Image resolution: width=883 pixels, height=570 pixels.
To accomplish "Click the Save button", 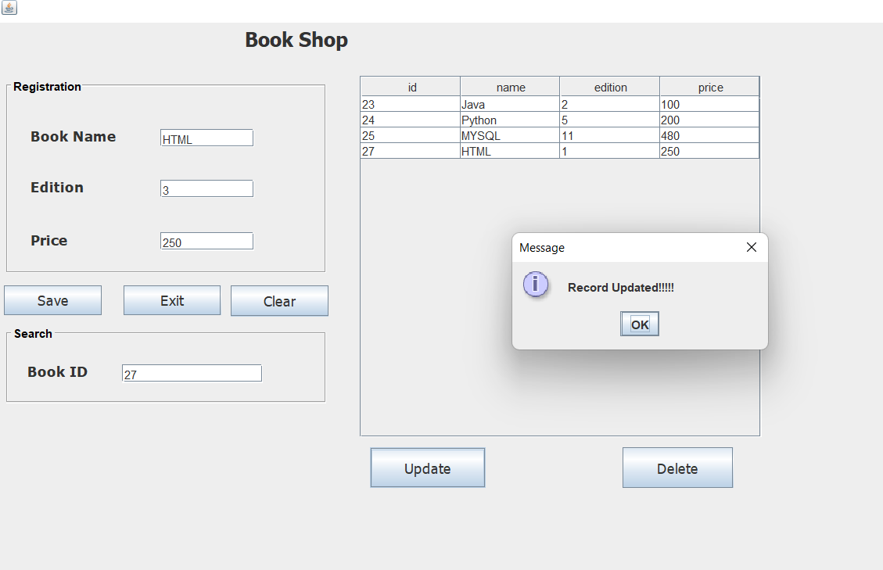I will click(52, 300).
